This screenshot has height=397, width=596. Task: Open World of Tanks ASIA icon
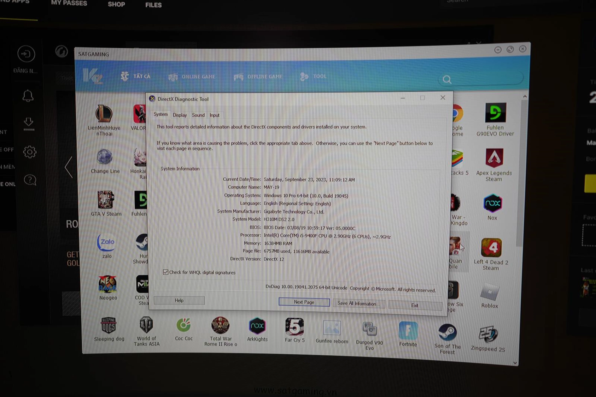click(x=146, y=325)
